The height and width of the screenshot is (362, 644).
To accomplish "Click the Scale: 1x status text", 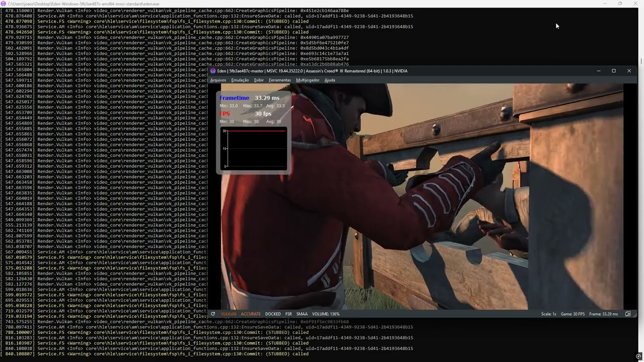I will [548, 314].
